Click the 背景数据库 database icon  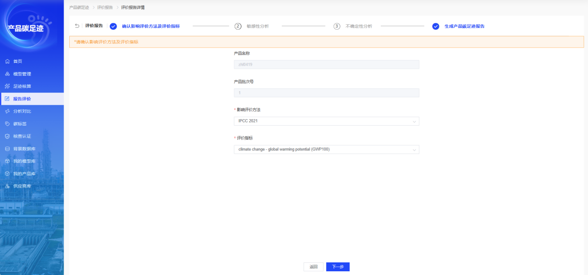coord(7,149)
